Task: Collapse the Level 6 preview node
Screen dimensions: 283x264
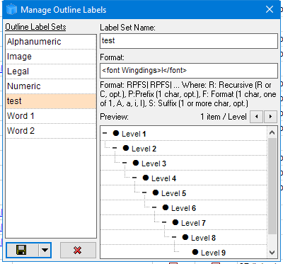Action: [154, 207]
